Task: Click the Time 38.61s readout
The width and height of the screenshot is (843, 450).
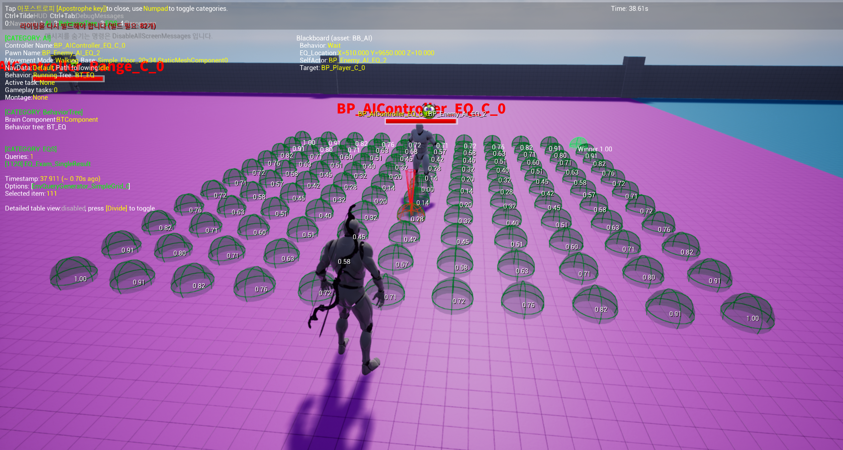Action: tap(629, 9)
